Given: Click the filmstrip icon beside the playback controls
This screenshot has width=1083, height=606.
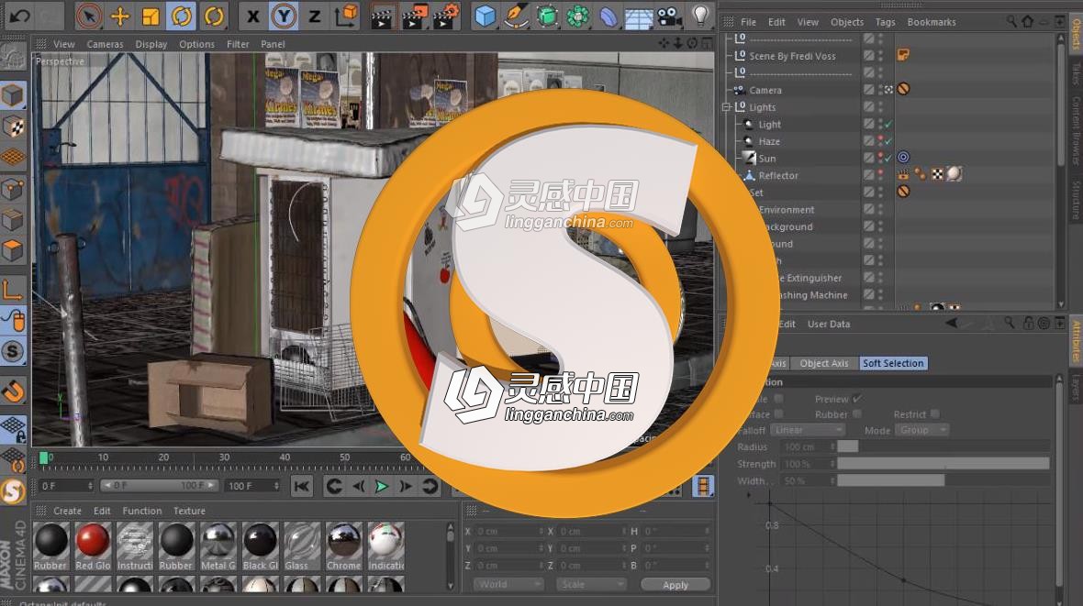Looking at the screenshot, I should click(703, 487).
